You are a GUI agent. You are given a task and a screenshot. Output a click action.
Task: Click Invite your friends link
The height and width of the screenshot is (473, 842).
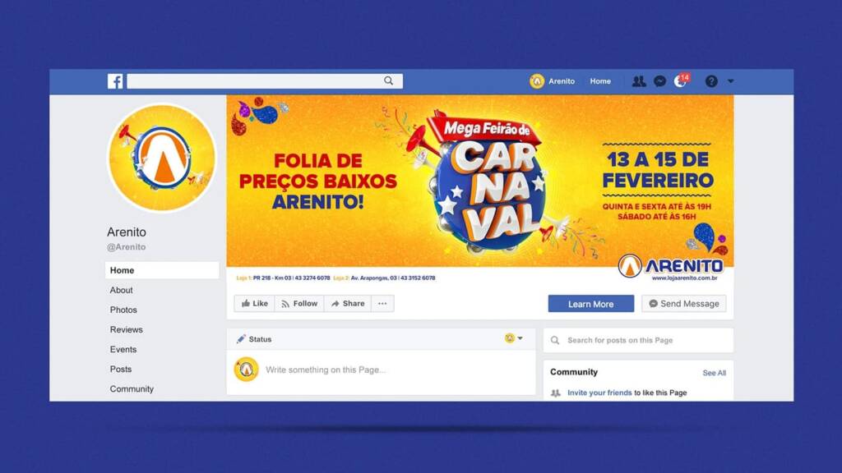pyautogui.click(x=599, y=393)
